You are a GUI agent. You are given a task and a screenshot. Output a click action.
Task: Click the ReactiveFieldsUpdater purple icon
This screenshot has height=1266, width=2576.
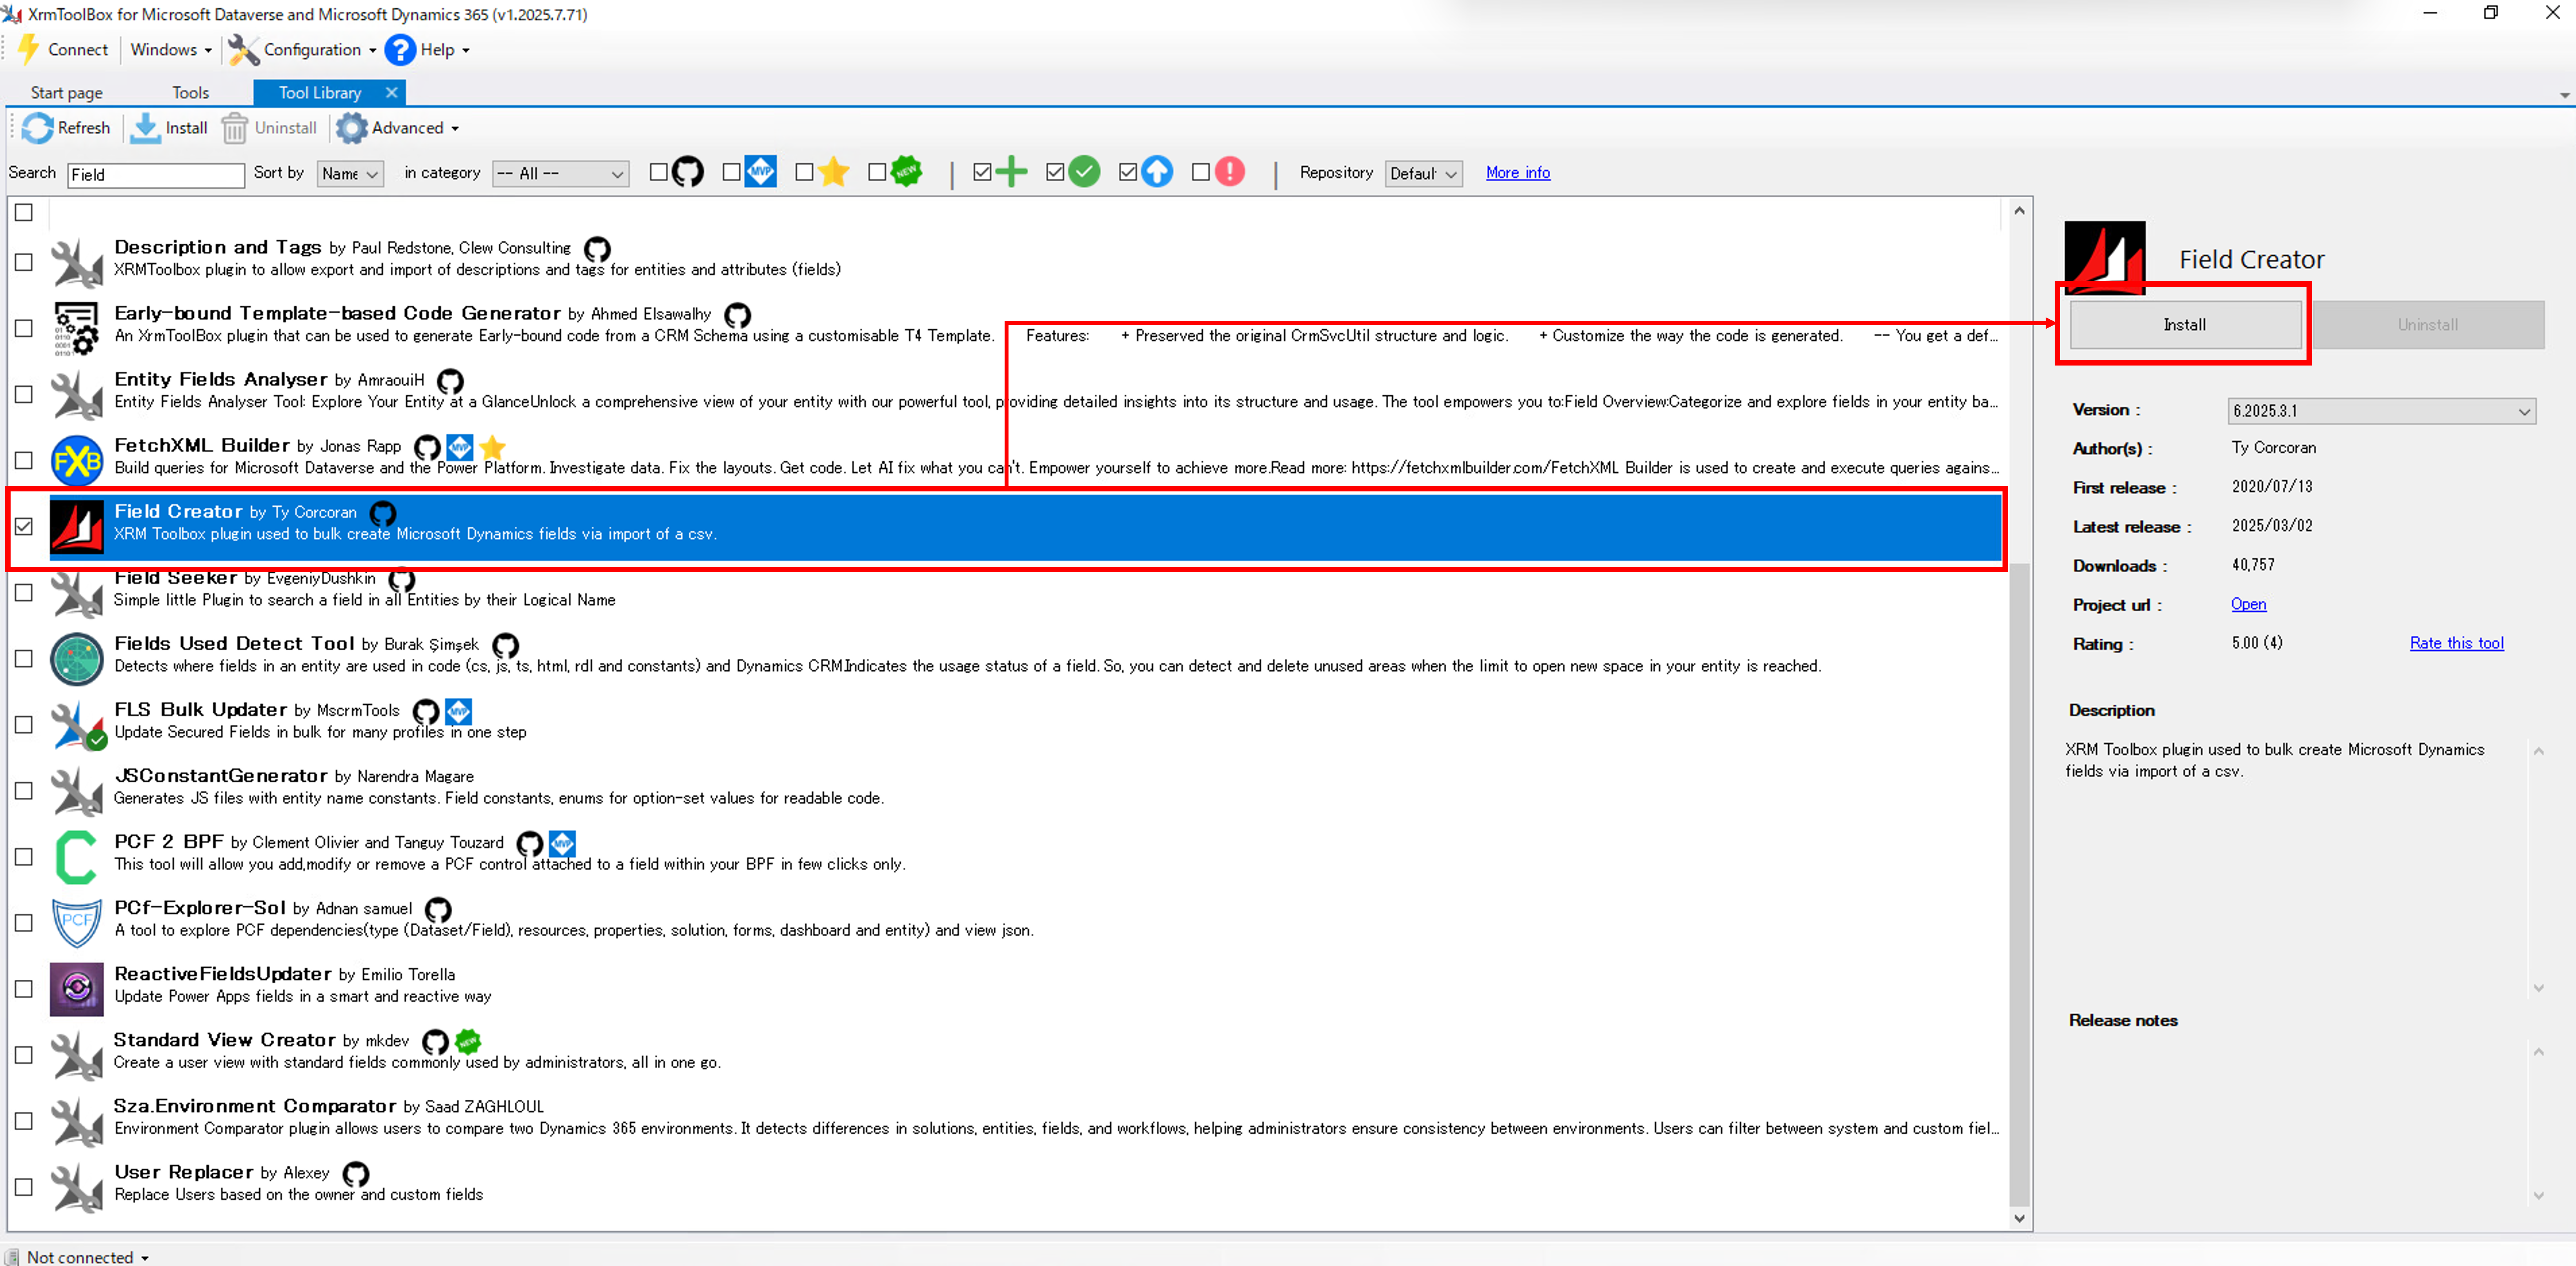[x=77, y=989]
